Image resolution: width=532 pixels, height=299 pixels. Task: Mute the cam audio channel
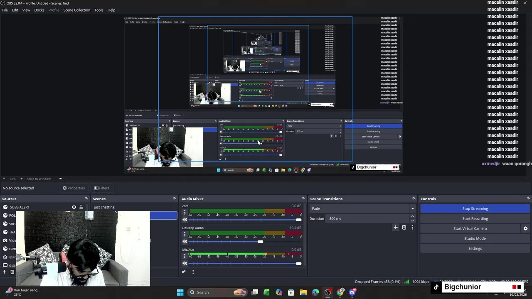click(185, 220)
